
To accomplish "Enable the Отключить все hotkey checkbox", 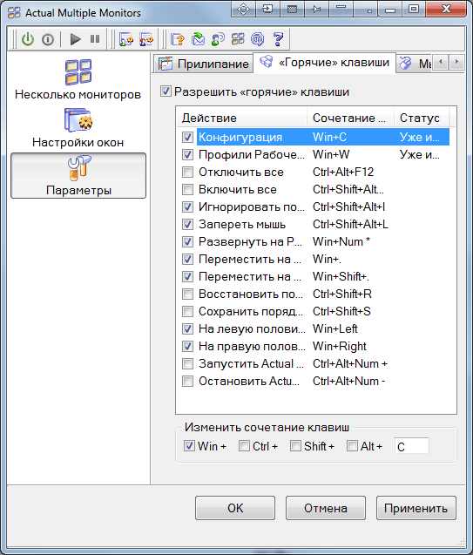I will click(x=187, y=172).
